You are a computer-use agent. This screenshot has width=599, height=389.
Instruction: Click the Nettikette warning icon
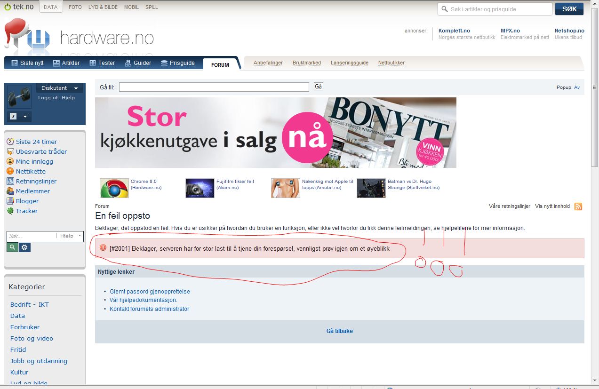(x=10, y=171)
